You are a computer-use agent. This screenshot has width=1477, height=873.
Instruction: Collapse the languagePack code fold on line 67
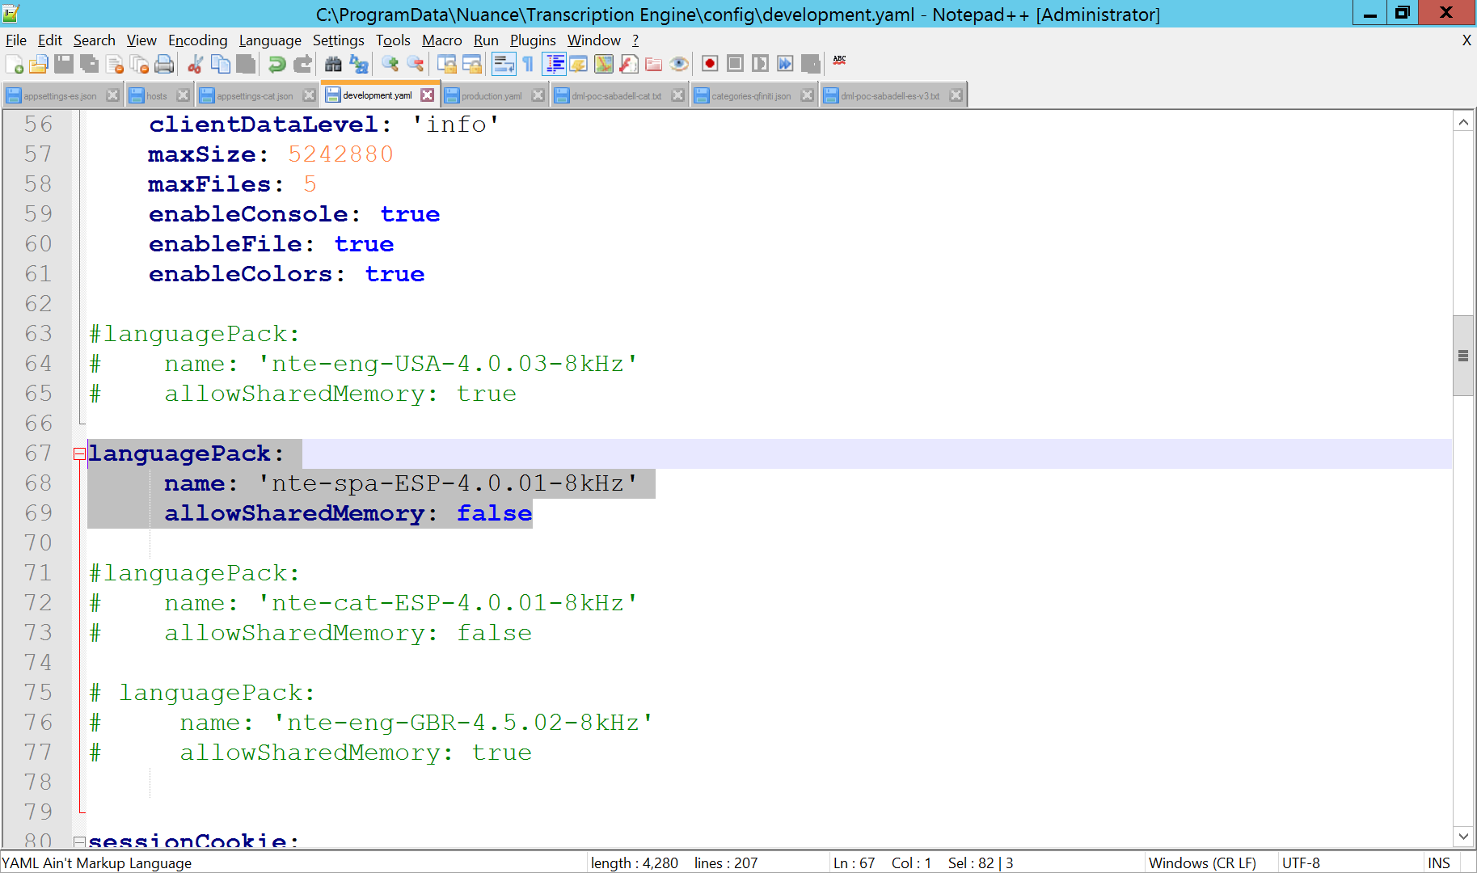click(x=79, y=454)
